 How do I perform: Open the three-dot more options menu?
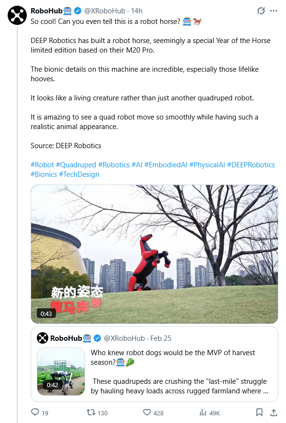[274, 11]
